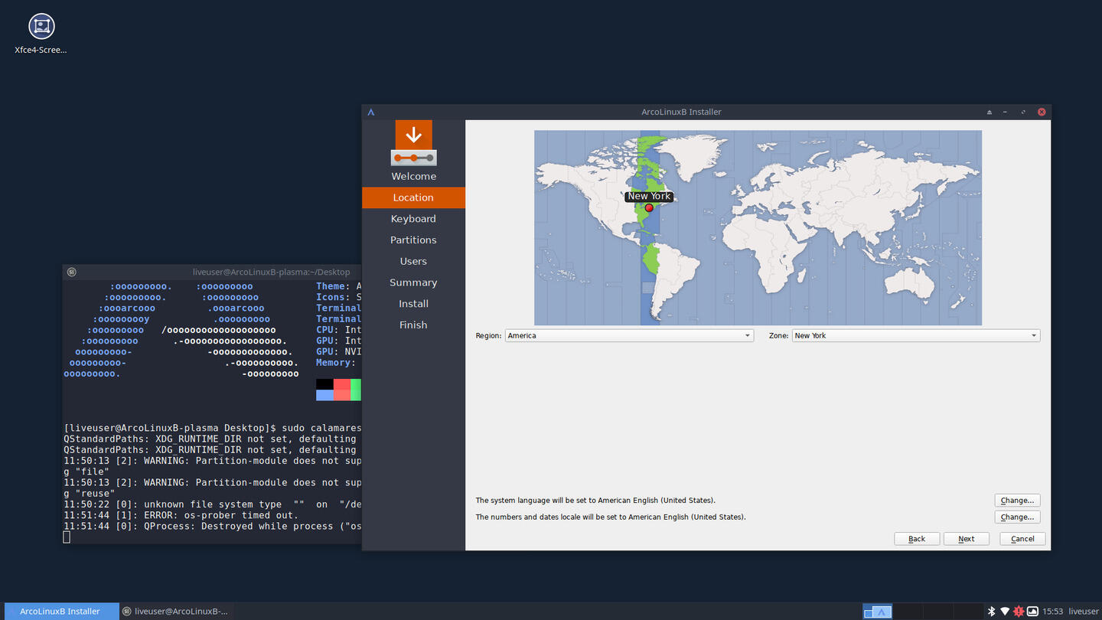Image resolution: width=1102 pixels, height=620 pixels.
Task: Click the 15:53 clock in the panel
Action: pos(1053,611)
